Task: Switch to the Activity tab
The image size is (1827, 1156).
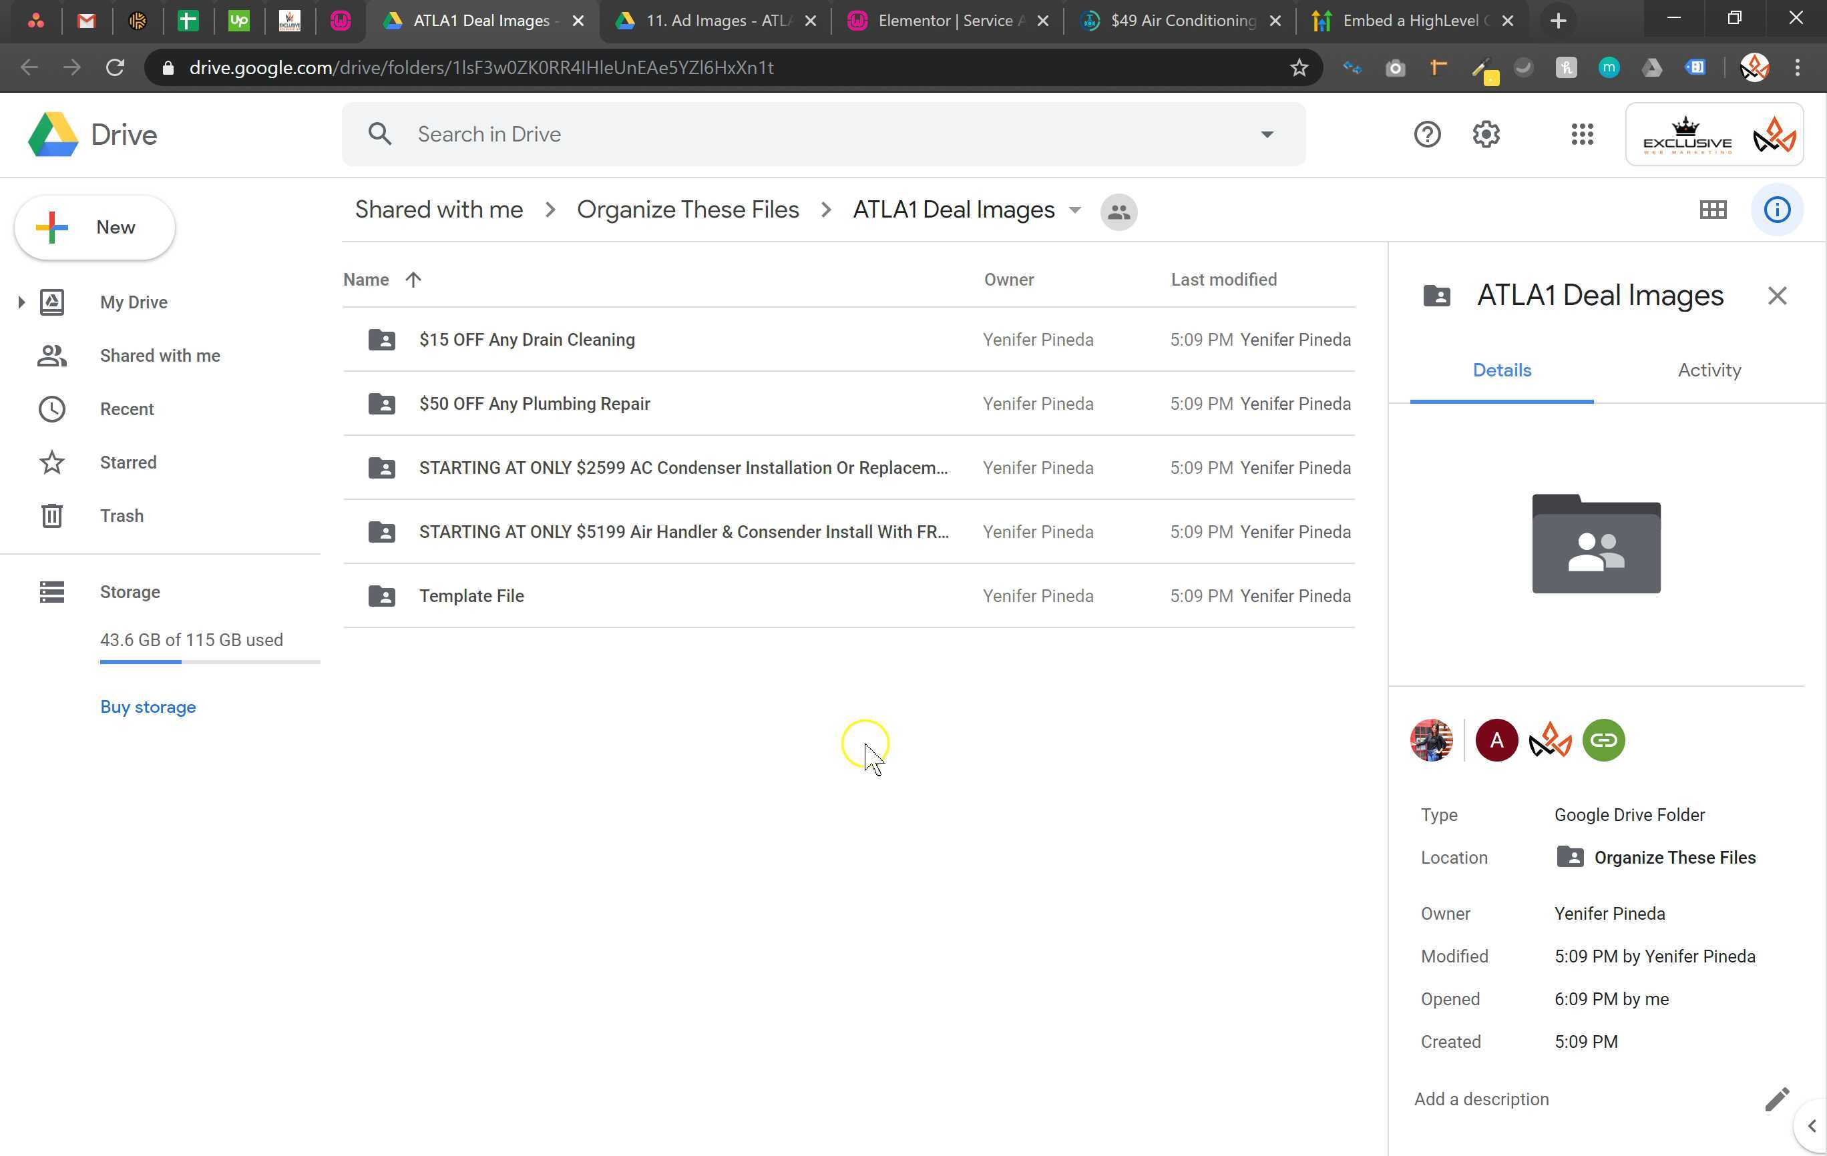Action: [x=1709, y=370]
